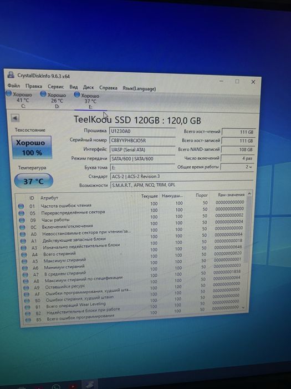
Task: Select the Недействительные блоки при работе text
Action: (83, 311)
